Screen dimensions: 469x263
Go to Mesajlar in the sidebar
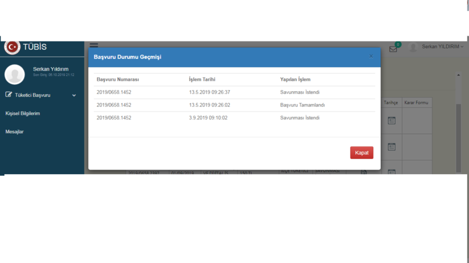(15, 131)
